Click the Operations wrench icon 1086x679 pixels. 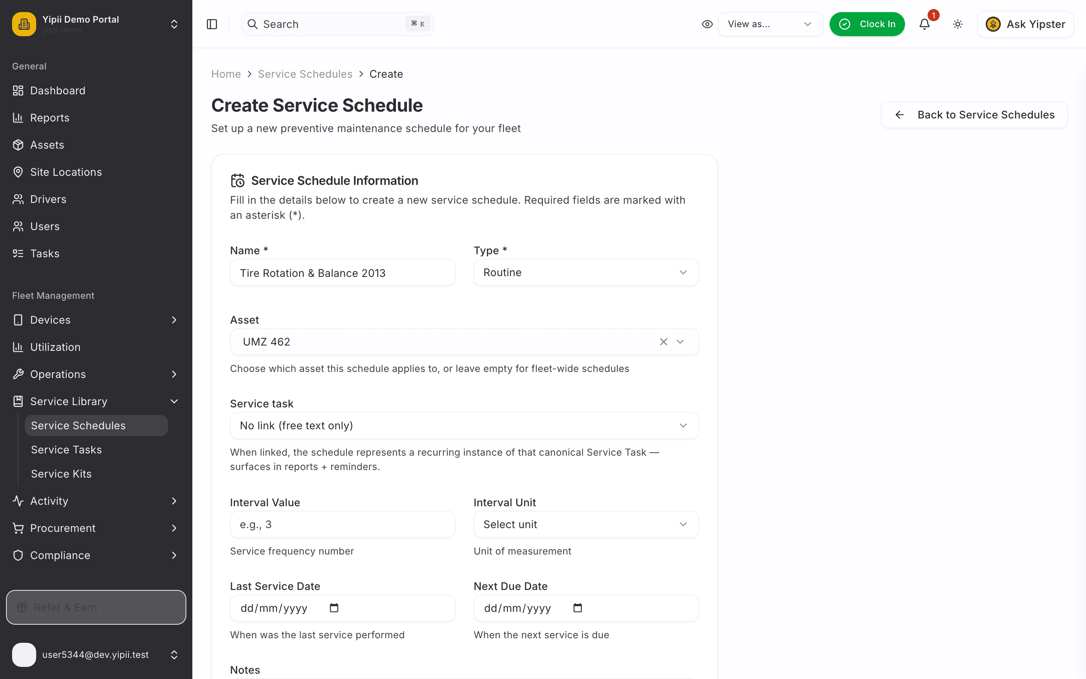coord(18,374)
